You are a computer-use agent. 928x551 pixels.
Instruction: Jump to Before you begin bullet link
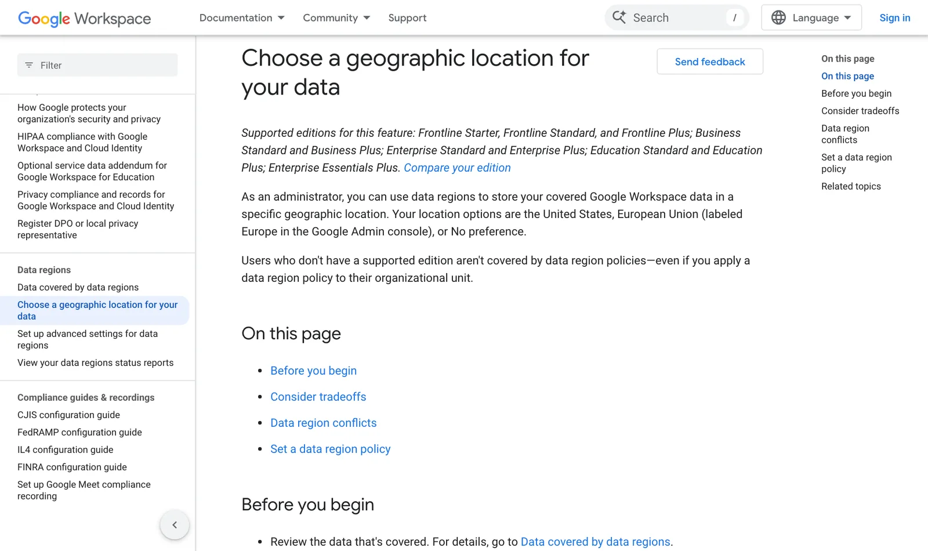tap(313, 371)
